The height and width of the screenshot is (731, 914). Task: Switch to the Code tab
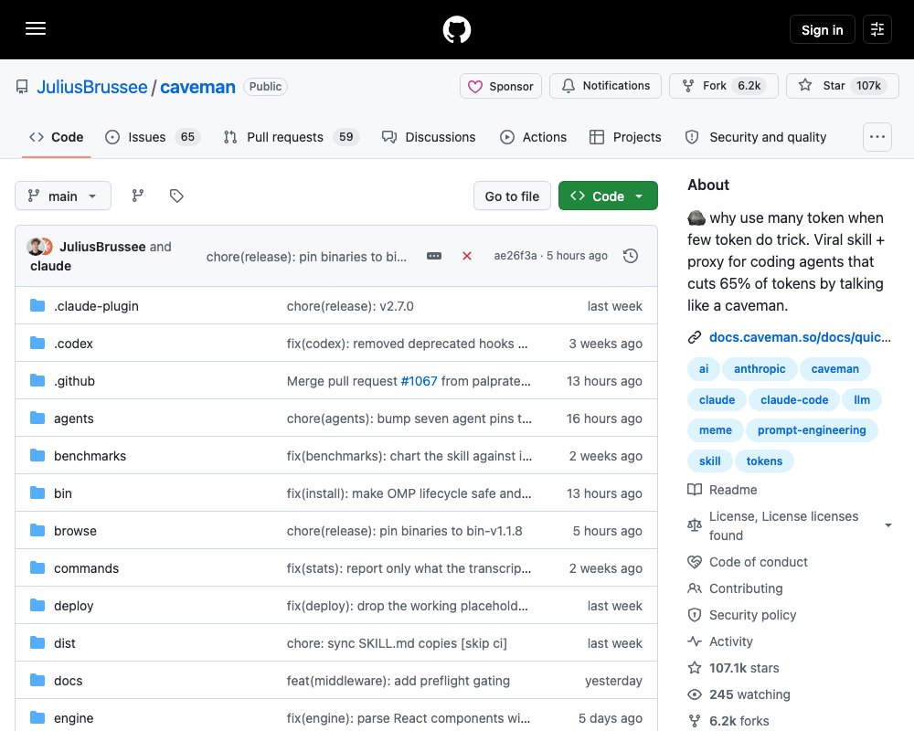point(56,137)
